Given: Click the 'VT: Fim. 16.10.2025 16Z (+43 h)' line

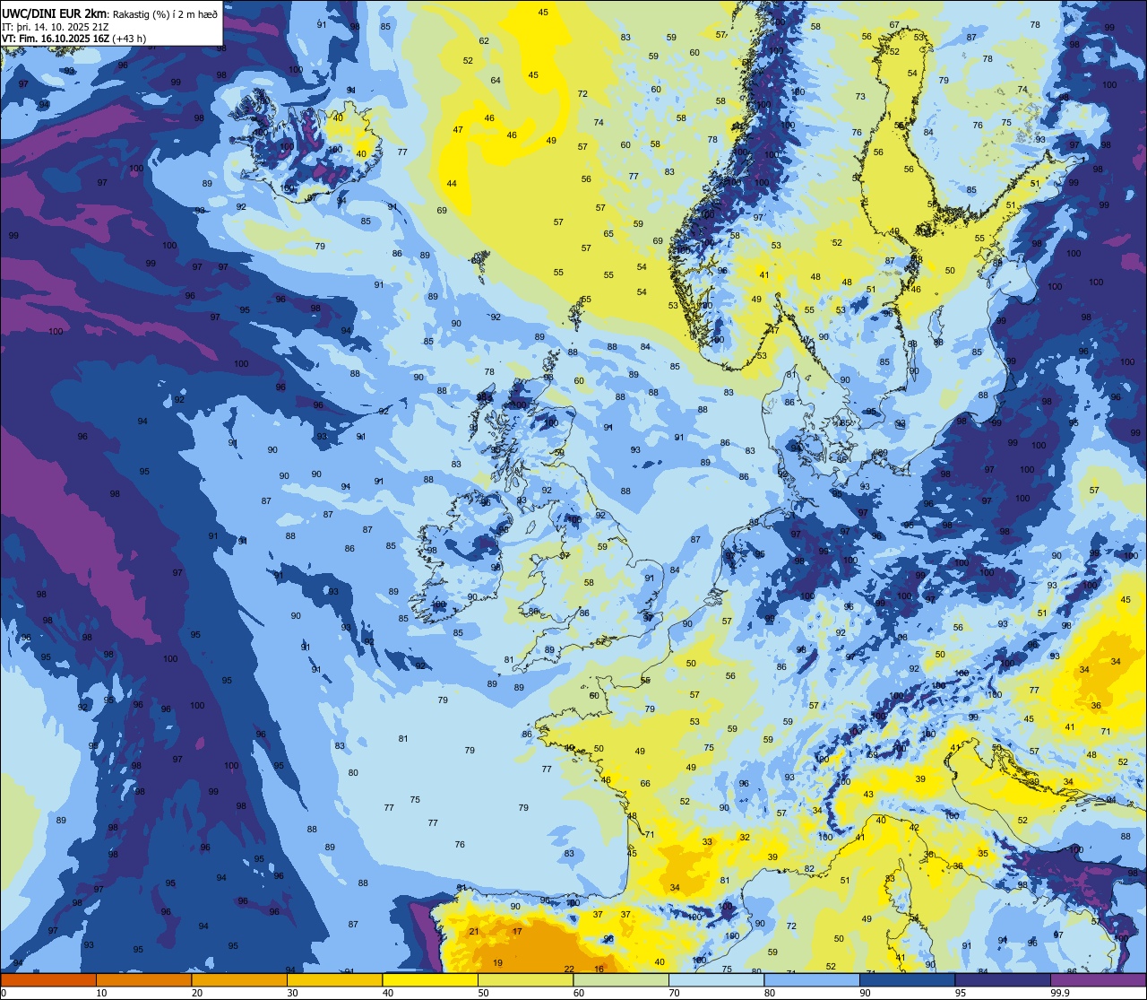Looking at the screenshot, I should point(73,38).
